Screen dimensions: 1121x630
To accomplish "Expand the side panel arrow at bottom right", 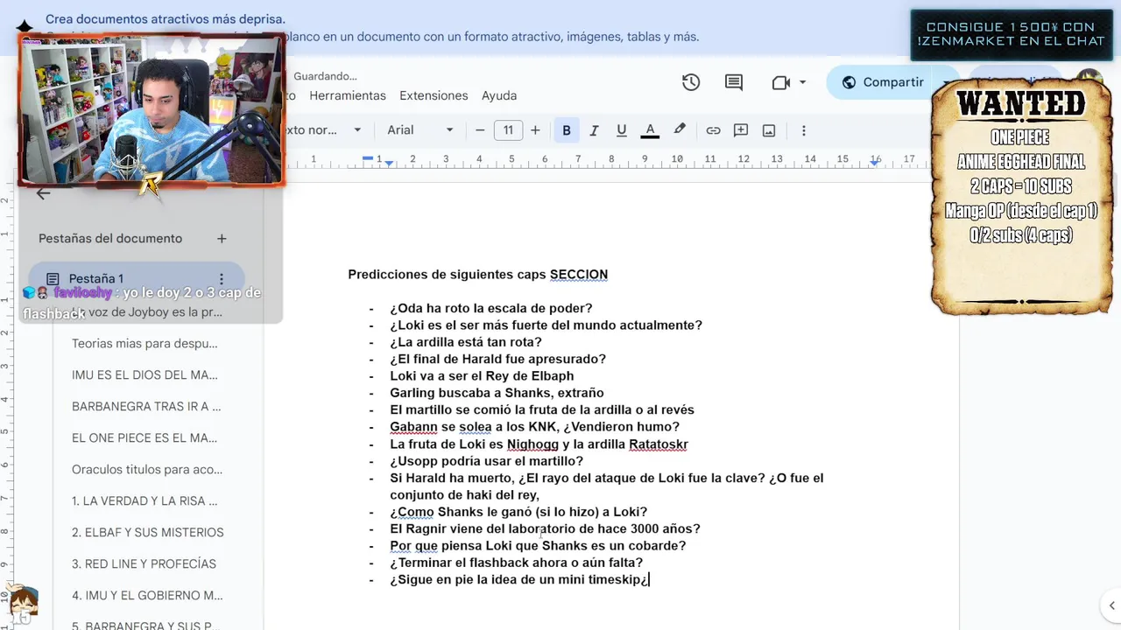I will coord(1111,605).
